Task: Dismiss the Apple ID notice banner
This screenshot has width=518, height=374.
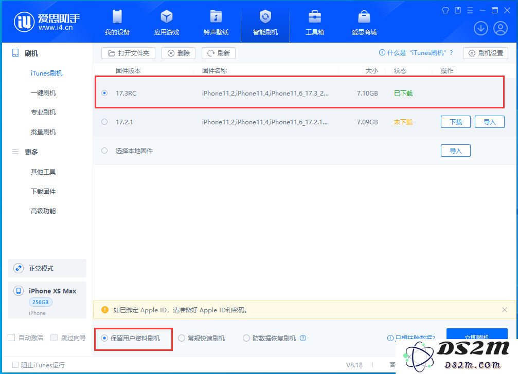Action: [505, 310]
